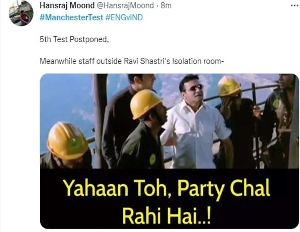
Task: Click the yellow helmet at bottom left of meme
Action: (x=67, y=141)
